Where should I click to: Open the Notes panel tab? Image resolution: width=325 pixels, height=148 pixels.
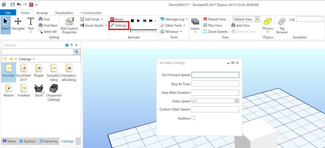[x=9, y=141]
